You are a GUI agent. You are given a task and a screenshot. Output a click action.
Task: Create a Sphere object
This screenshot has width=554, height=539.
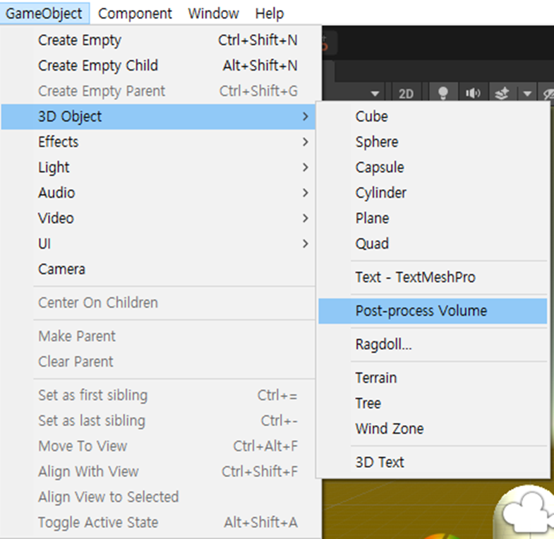coord(433,142)
